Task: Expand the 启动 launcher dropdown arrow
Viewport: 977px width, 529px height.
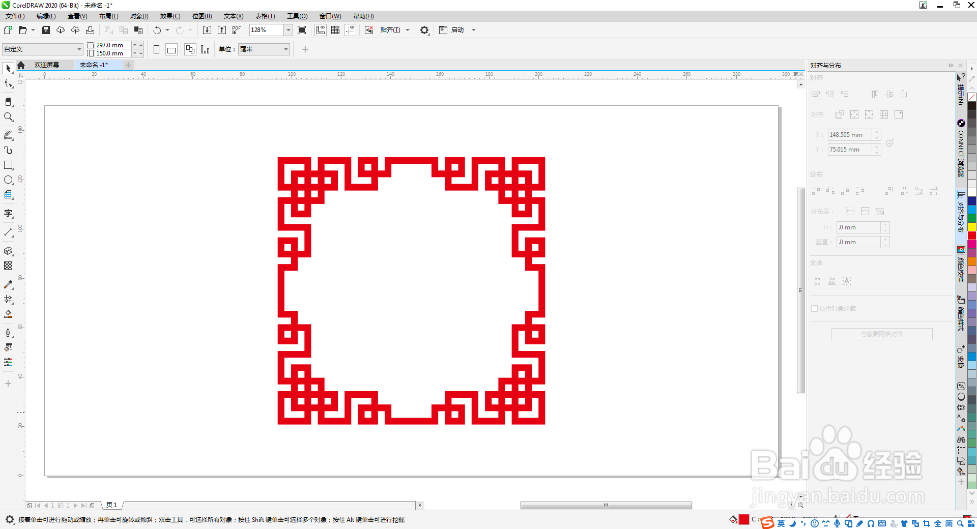Action: click(474, 30)
